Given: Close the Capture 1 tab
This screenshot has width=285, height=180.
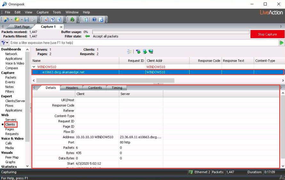Looking at the screenshot, I should [61, 27].
